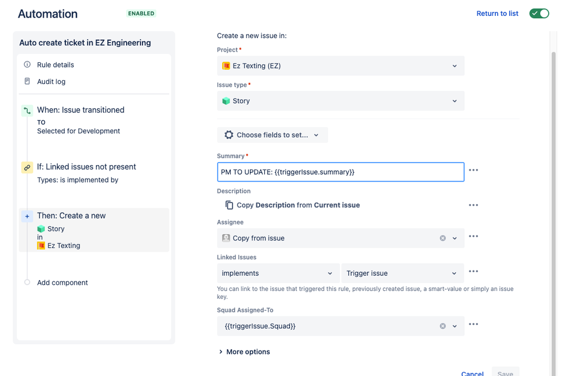Expand More options section
The height and width of the screenshot is (376, 567).
[244, 352]
